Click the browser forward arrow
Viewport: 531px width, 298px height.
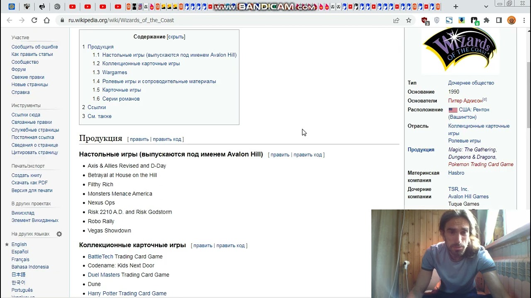click(22, 20)
